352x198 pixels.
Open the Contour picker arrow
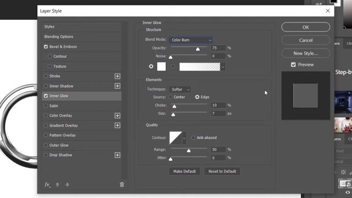(184, 138)
